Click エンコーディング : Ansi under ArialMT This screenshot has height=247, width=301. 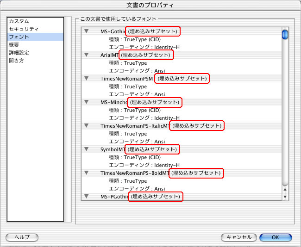(137, 71)
